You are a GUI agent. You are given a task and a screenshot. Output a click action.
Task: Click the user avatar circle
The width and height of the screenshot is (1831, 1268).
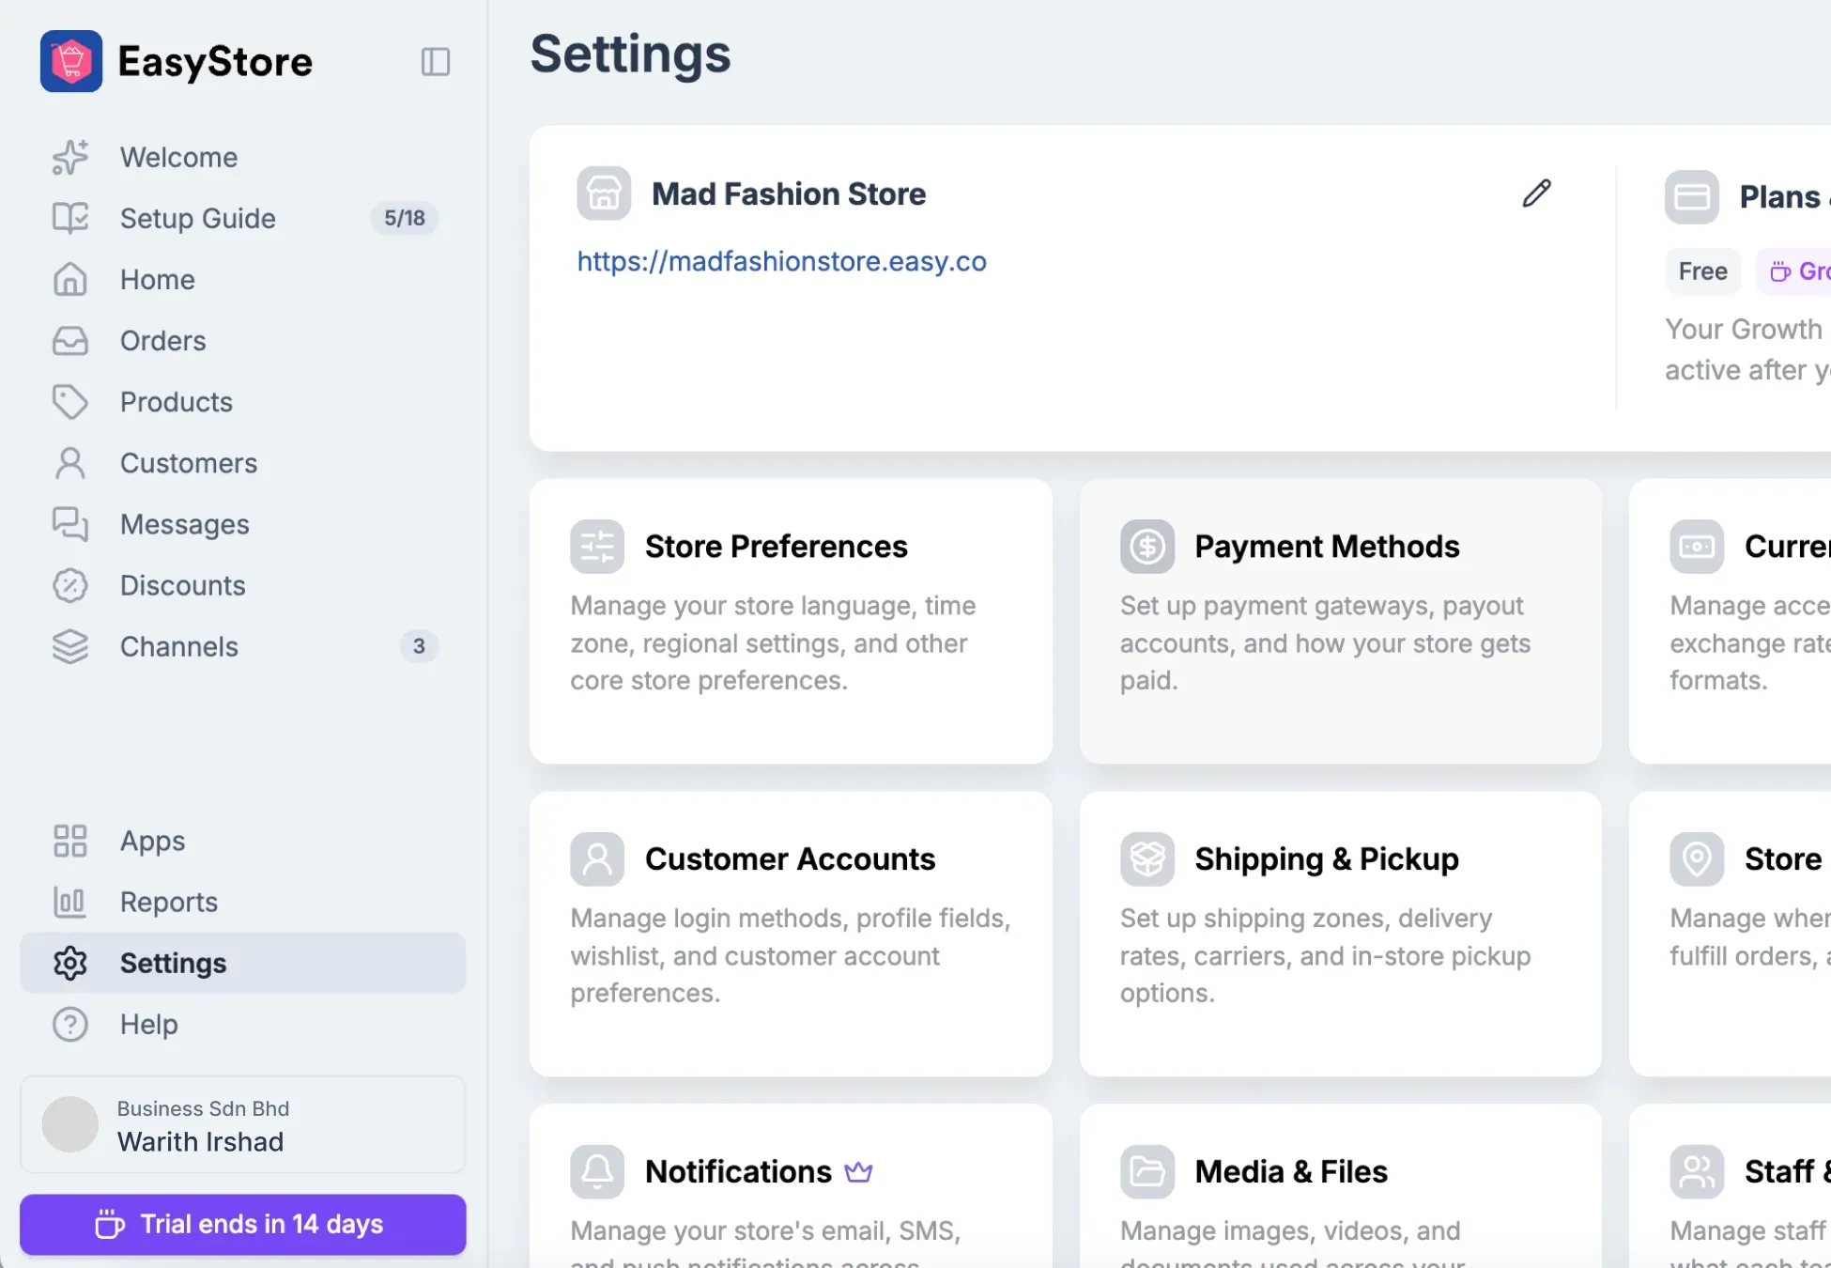point(70,1124)
